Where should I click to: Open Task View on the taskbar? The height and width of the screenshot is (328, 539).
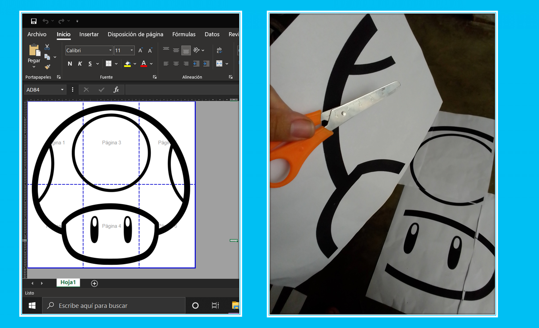click(x=215, y=306)
